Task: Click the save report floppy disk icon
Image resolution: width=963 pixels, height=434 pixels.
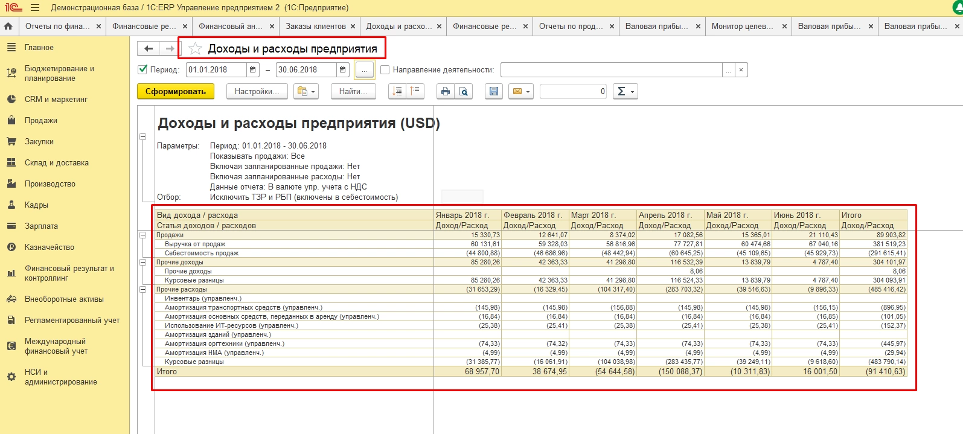Action: click(x=494, y=91)
